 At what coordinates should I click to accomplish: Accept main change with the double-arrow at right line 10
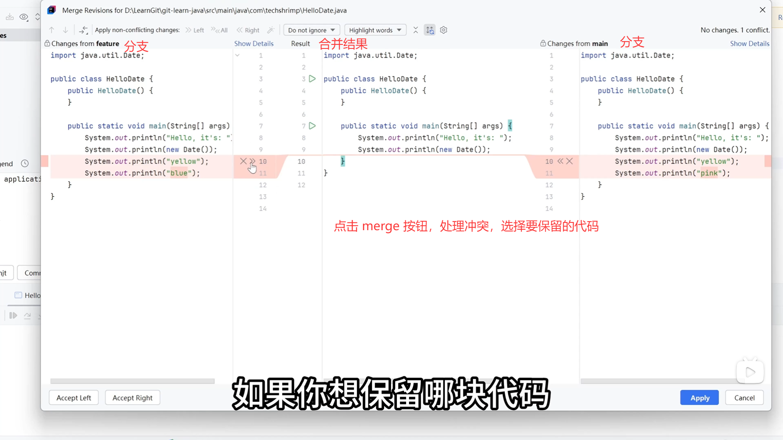(560, 161)
